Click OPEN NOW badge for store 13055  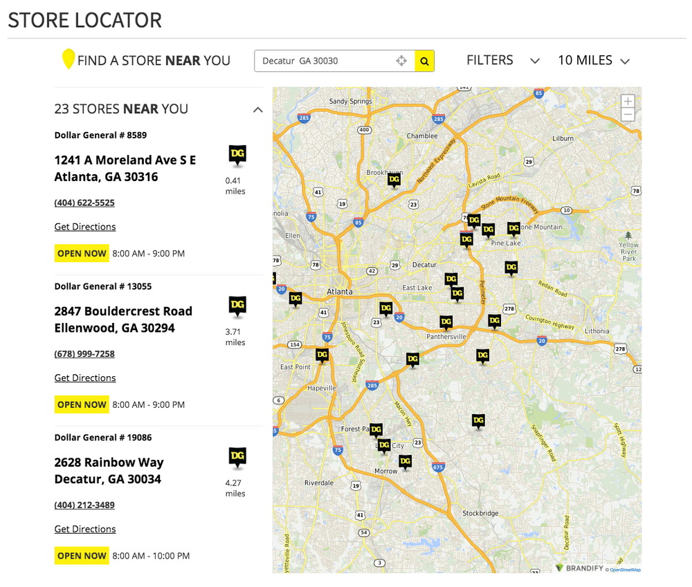(x=82, y=405)
